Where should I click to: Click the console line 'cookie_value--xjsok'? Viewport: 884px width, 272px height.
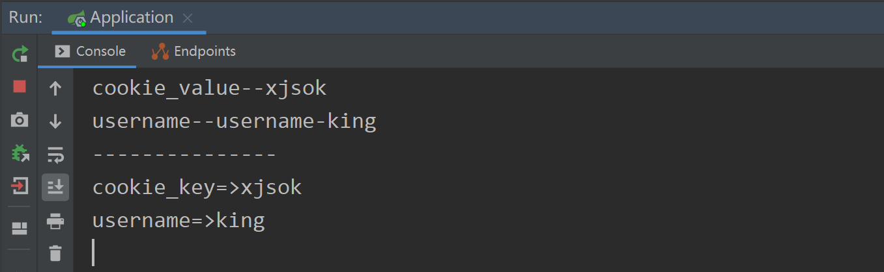pos(209,88)
